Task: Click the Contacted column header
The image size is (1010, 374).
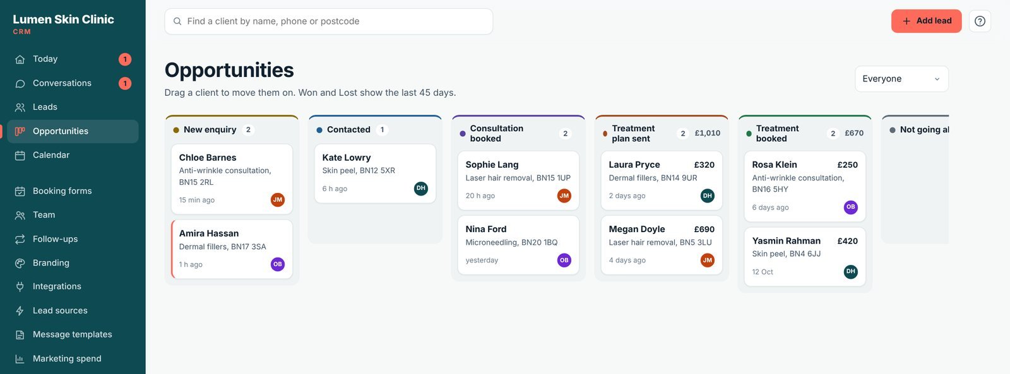Action: (375, 129)
